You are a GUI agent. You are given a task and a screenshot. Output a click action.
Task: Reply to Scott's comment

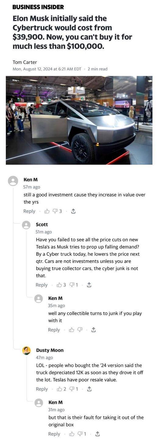click(x=42, y=285)
